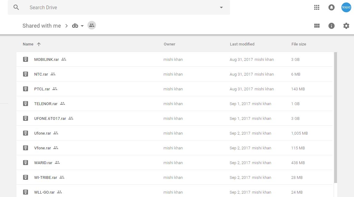The height and width of the screenshot is (197, 354).
Task: Reverse sort order with Name arrow
Action: [x=39, y=44]
